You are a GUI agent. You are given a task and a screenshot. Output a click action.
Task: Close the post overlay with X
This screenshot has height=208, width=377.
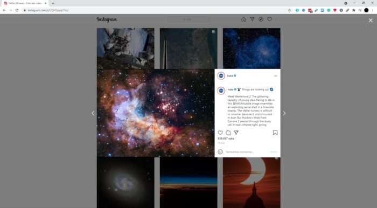pos(371,20)
